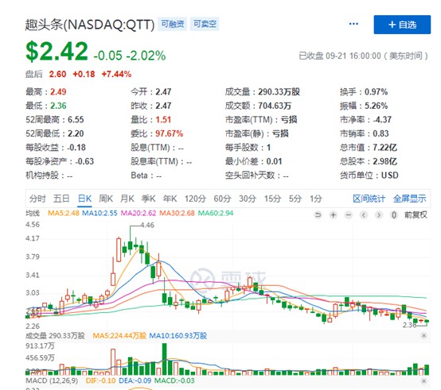441x390 pixels.
Task: Click the volume MA5:224.44万股 label
Action: coord(119,335)
